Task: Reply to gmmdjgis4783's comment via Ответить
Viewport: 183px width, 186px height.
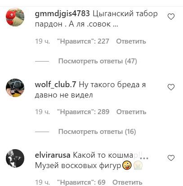Action: click(x=131, y=41)
